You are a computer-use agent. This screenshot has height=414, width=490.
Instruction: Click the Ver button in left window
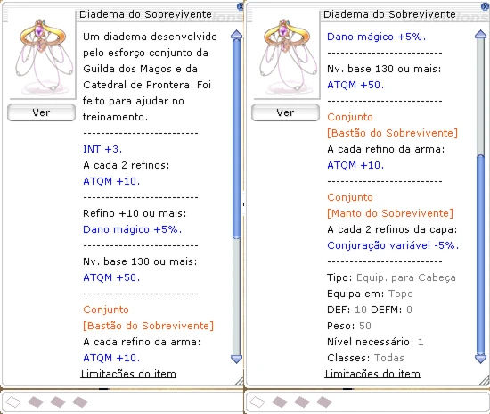(x=41, y=112)
